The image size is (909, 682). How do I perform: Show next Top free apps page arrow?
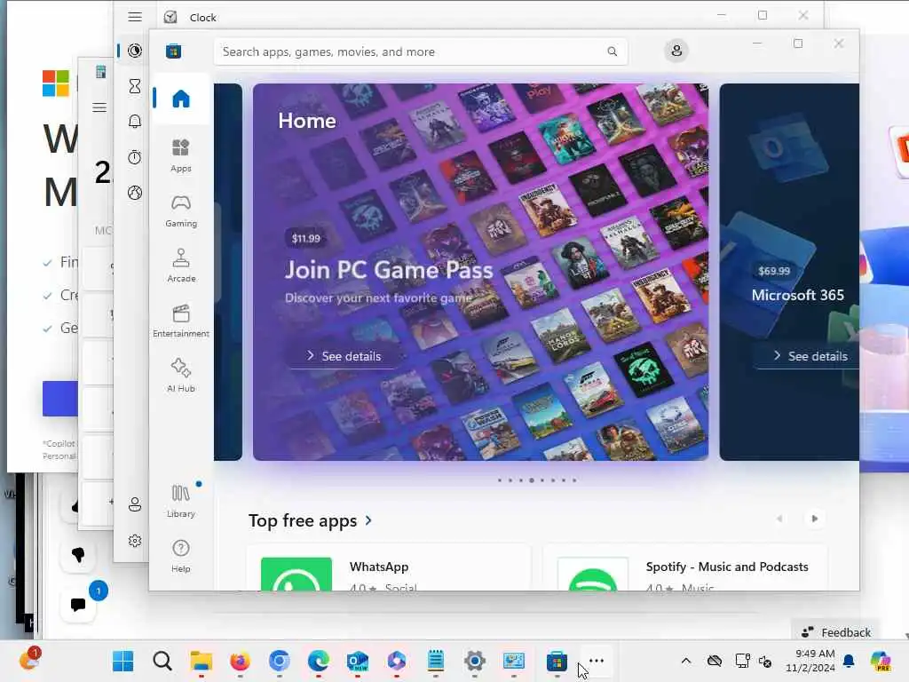815,519
